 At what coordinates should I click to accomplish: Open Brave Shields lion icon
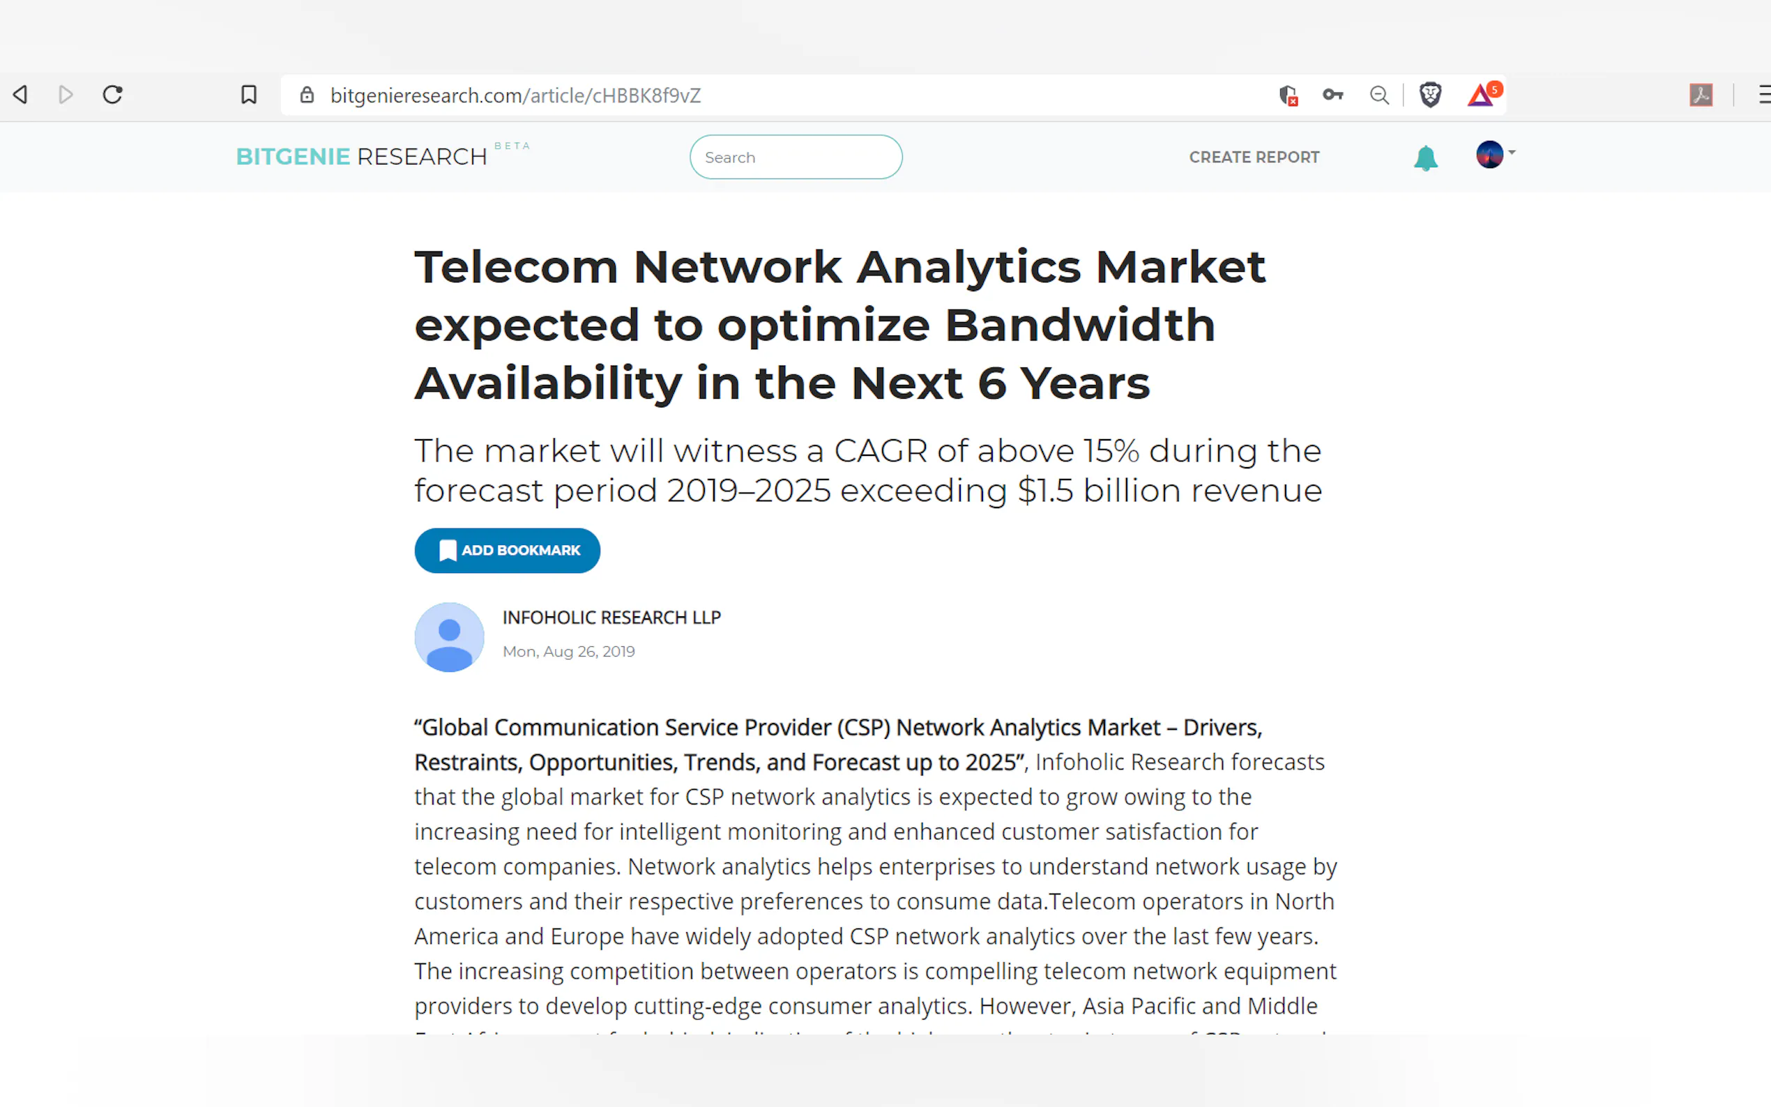click(x=1430, y=94)
